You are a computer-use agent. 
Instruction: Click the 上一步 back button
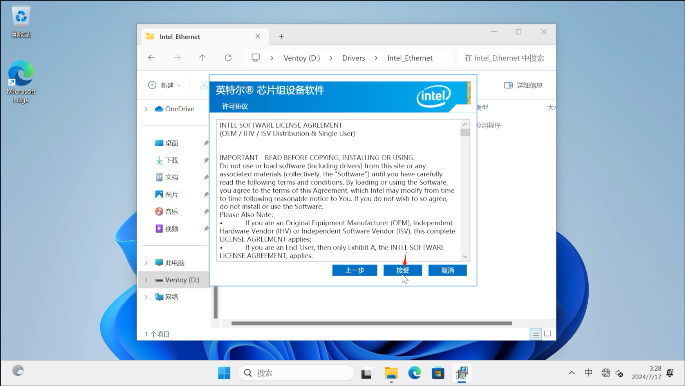354,270
